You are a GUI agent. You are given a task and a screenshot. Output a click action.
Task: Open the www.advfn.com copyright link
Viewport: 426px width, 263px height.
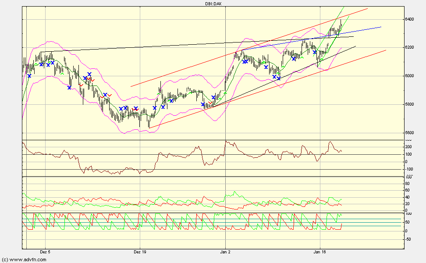tap(24, 259)
